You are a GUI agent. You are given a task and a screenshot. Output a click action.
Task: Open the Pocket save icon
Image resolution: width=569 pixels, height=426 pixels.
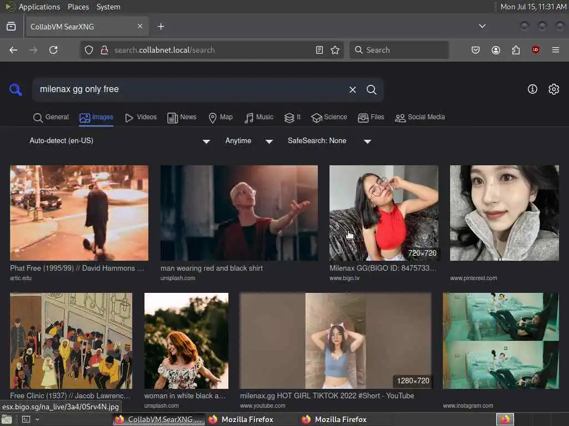(476, 50)
